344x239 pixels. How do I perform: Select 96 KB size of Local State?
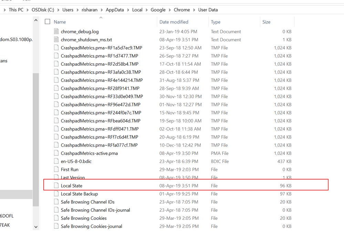286,186
